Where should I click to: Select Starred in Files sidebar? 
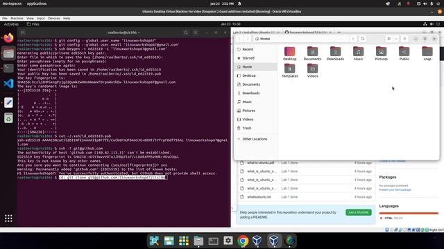[256, 58]
